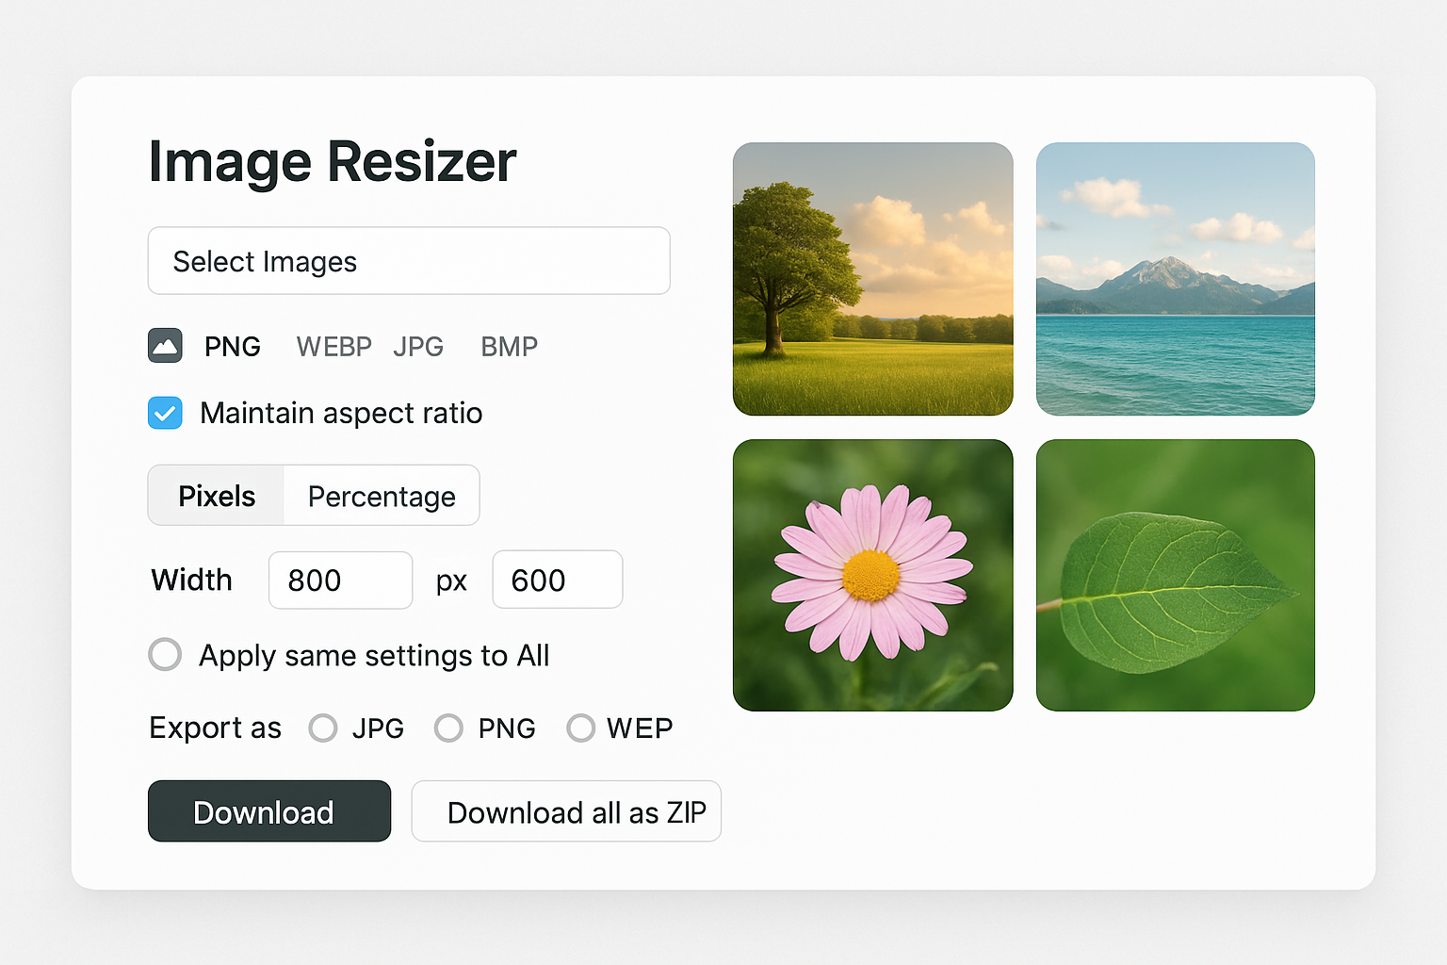Select WEP as export format radio

[580, 728]
